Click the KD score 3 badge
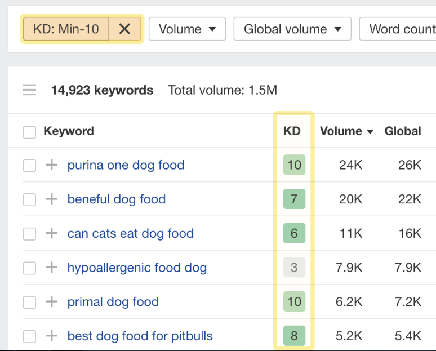 pos(293,268)
